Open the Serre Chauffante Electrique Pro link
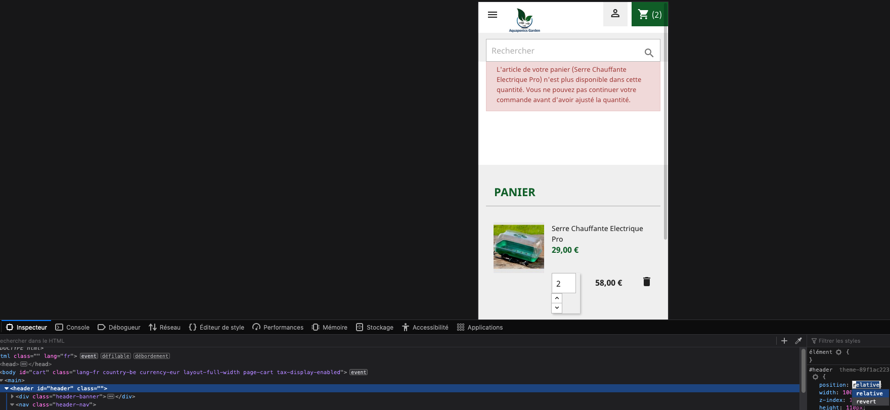The image size is (890, 410). coord(597,234)
